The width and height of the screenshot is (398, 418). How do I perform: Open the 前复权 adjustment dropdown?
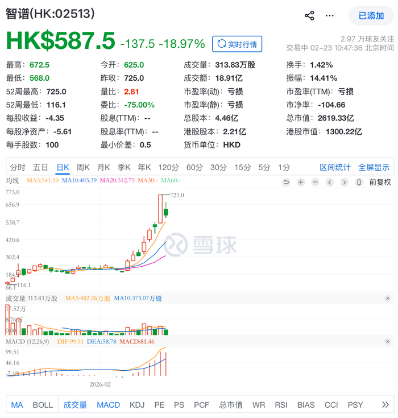click(380, 182)
